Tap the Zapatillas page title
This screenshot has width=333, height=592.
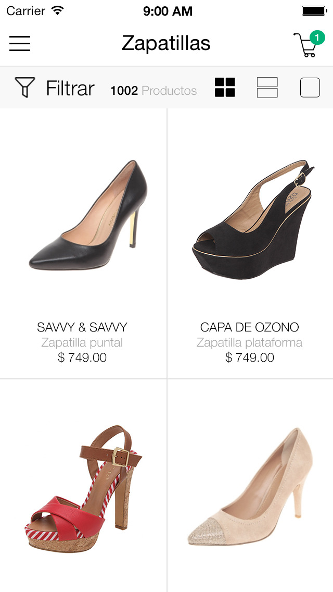coord(166,43)
